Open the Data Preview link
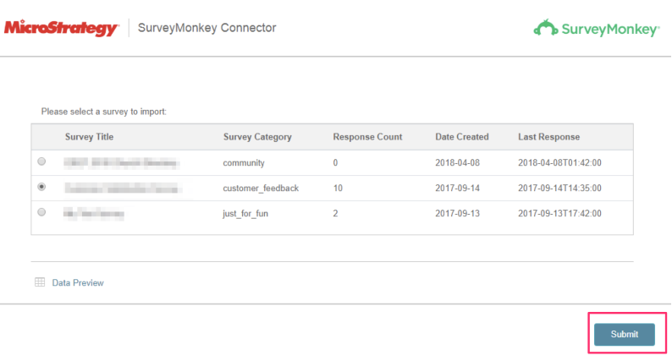The height and width of the screenshot is (361, 672). (77, 283)
